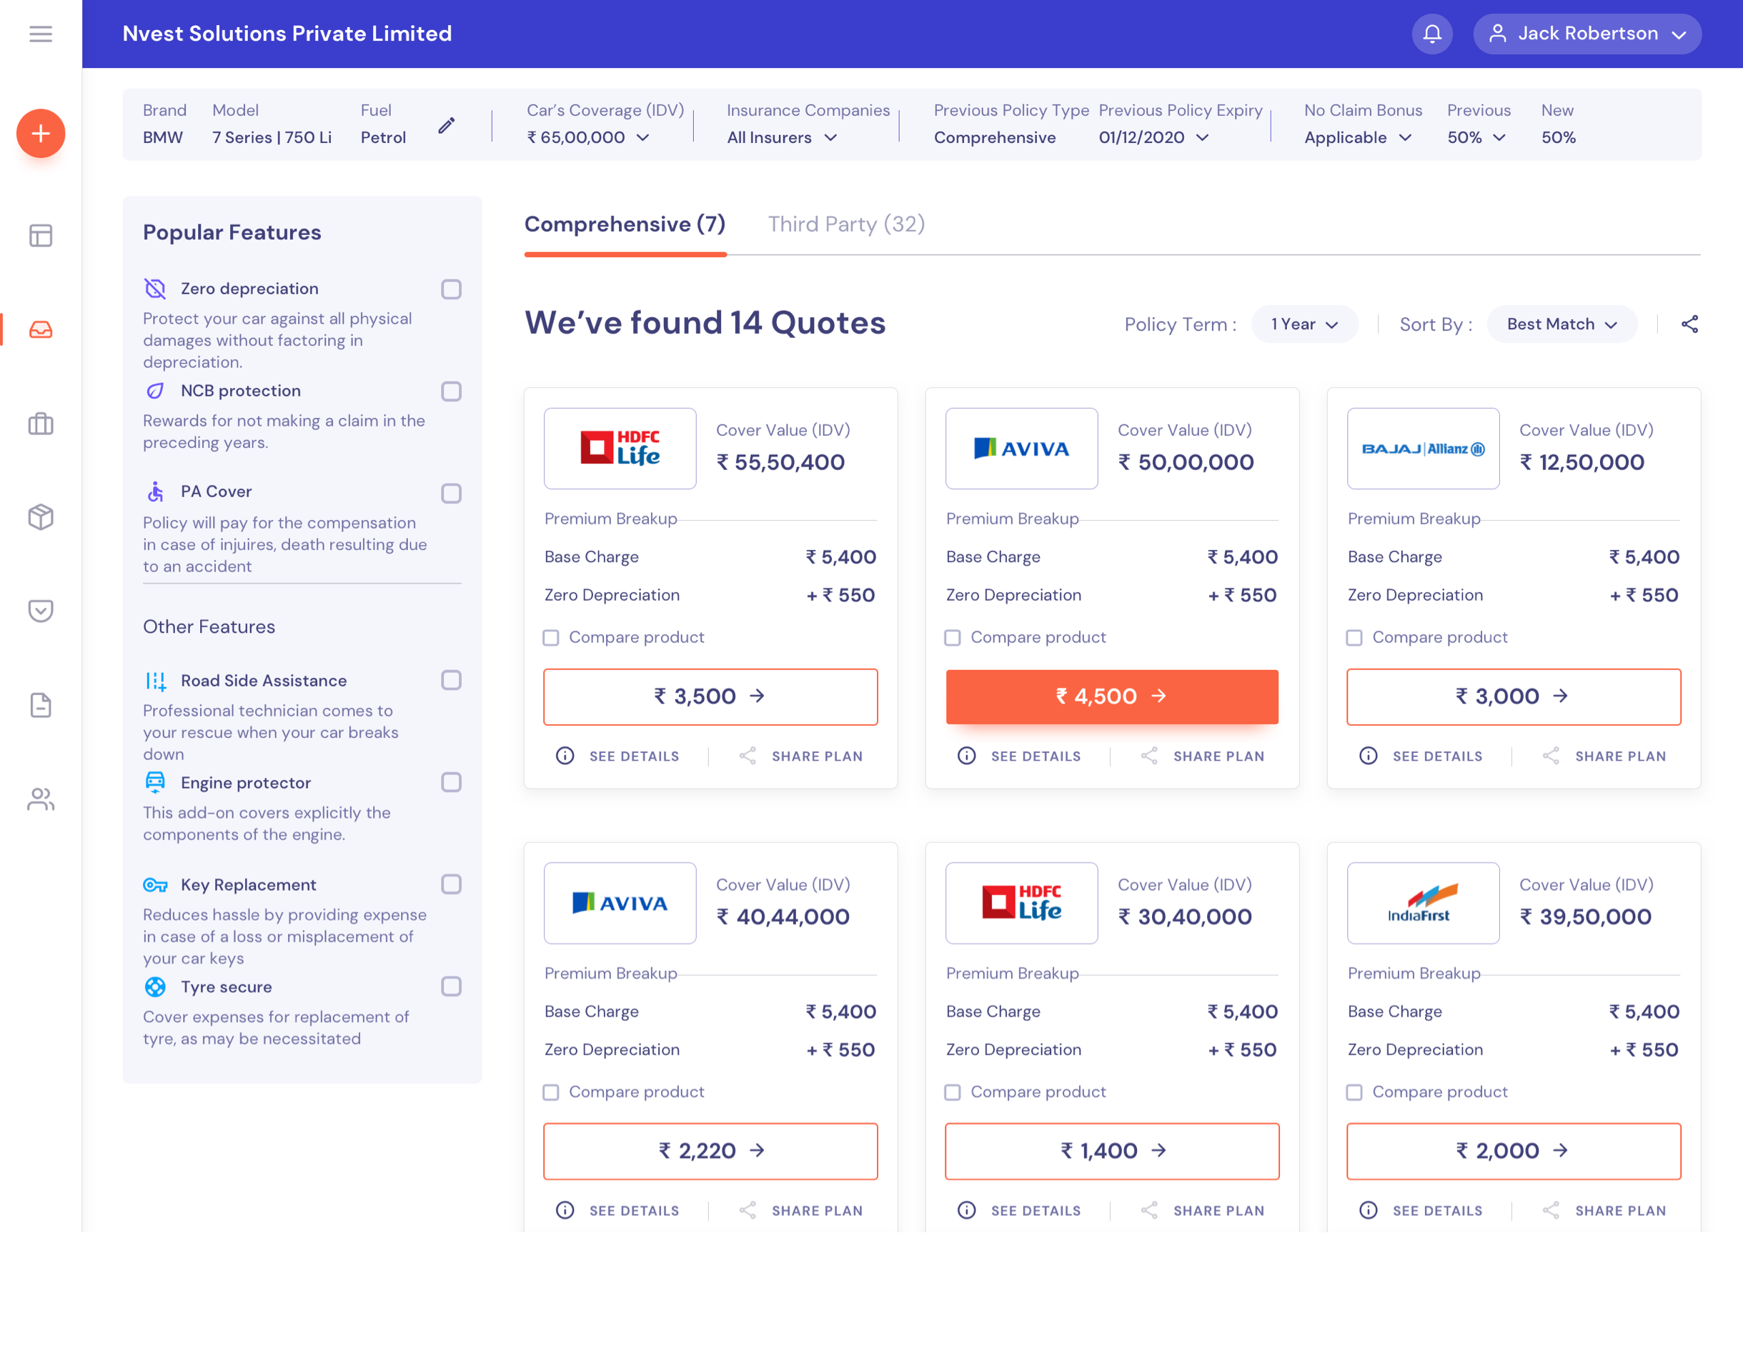Click share icon beside Sort By

click(1689, 324)
